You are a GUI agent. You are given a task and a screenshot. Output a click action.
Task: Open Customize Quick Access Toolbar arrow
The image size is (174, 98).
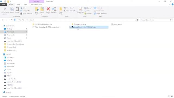click(x=10, y=2)
